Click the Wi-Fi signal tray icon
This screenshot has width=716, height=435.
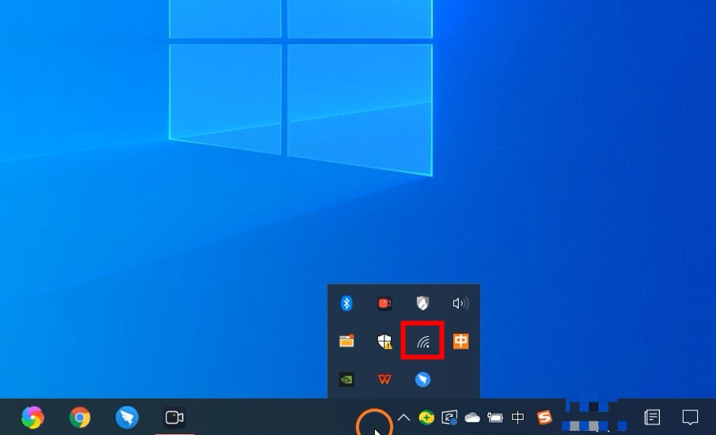click(x=423, y=342)
